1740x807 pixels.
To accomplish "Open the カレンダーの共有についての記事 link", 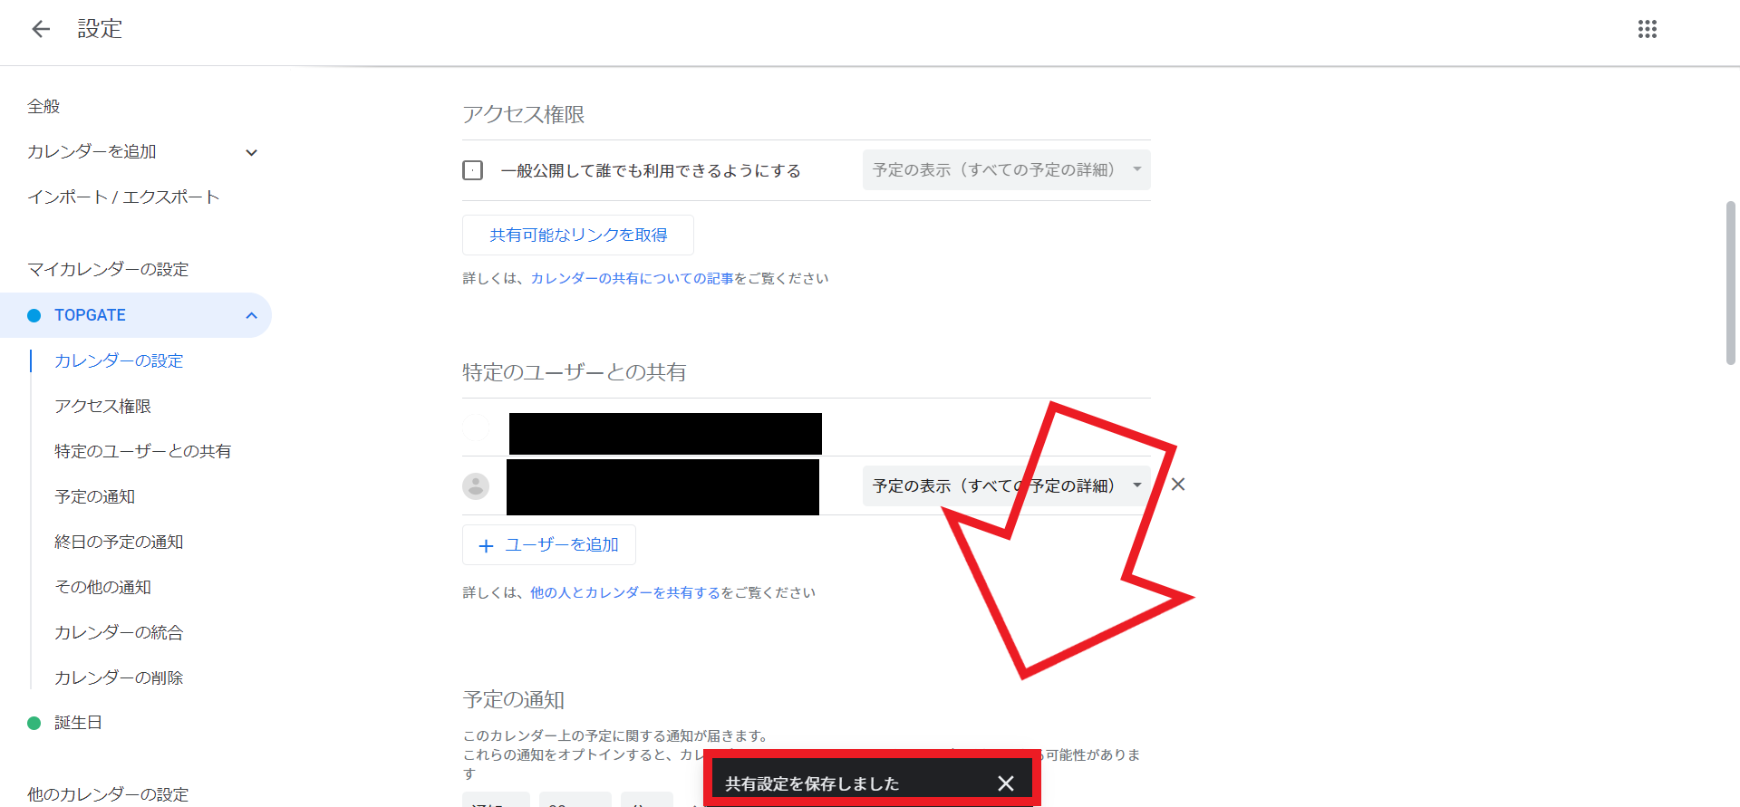I will pos(633,278).
